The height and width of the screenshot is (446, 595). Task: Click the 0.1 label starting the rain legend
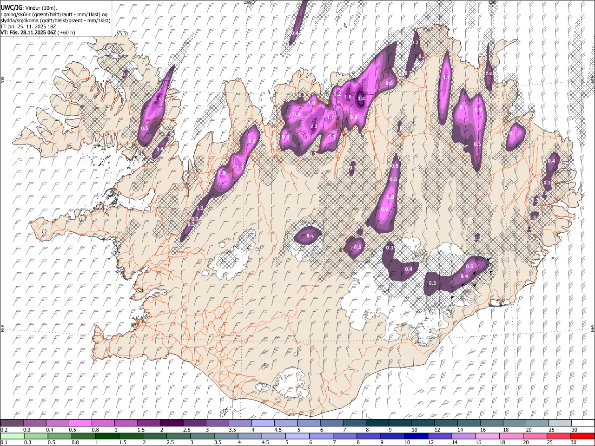pos(4,442)
